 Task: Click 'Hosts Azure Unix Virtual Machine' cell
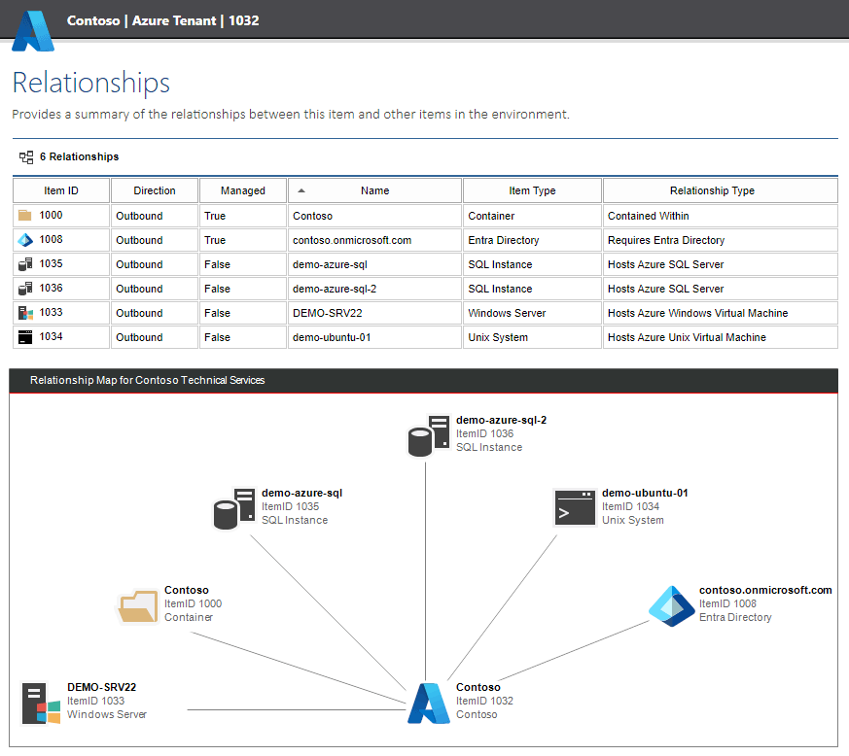click(x=720, y=337)
